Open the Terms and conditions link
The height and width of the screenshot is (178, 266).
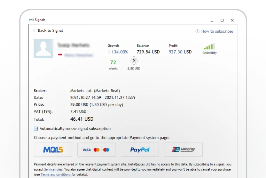click(56, 174)
